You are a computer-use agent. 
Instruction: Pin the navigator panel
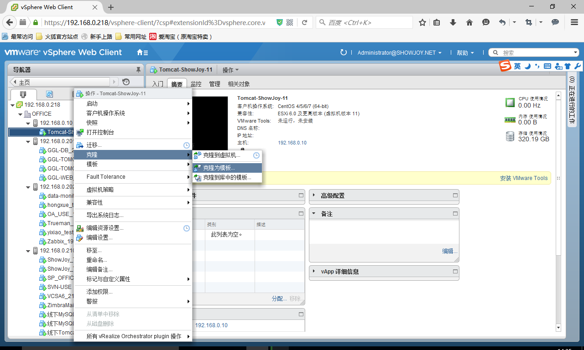(x=138, y=70)
